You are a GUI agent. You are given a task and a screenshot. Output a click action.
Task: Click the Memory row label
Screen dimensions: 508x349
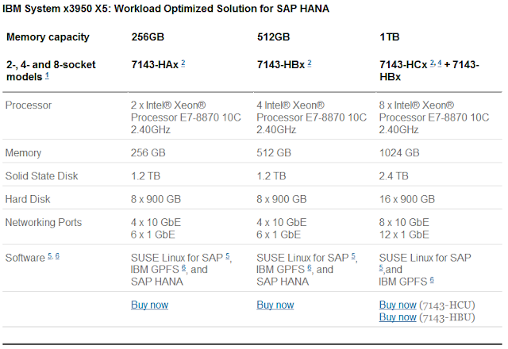click(x=23, y=153)
